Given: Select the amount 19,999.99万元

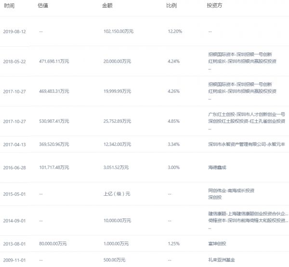Looking at the screenshot, I should (117, 91).
